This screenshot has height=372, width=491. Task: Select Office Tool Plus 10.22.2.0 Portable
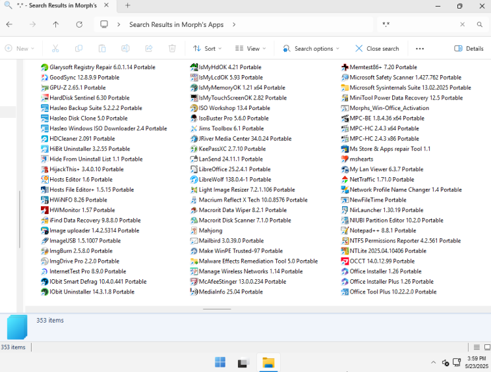tap(389, 292)
